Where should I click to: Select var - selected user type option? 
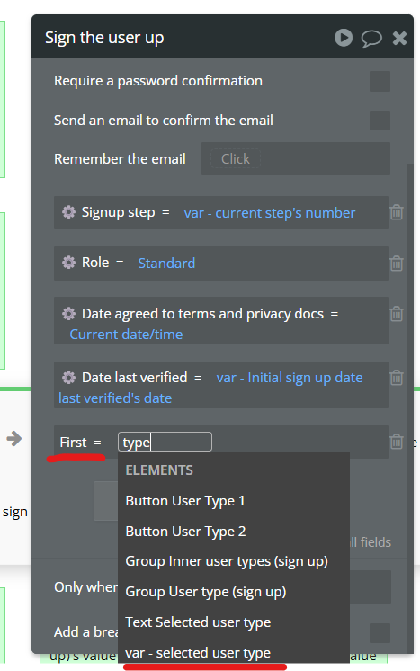click(x=234, y=653)
